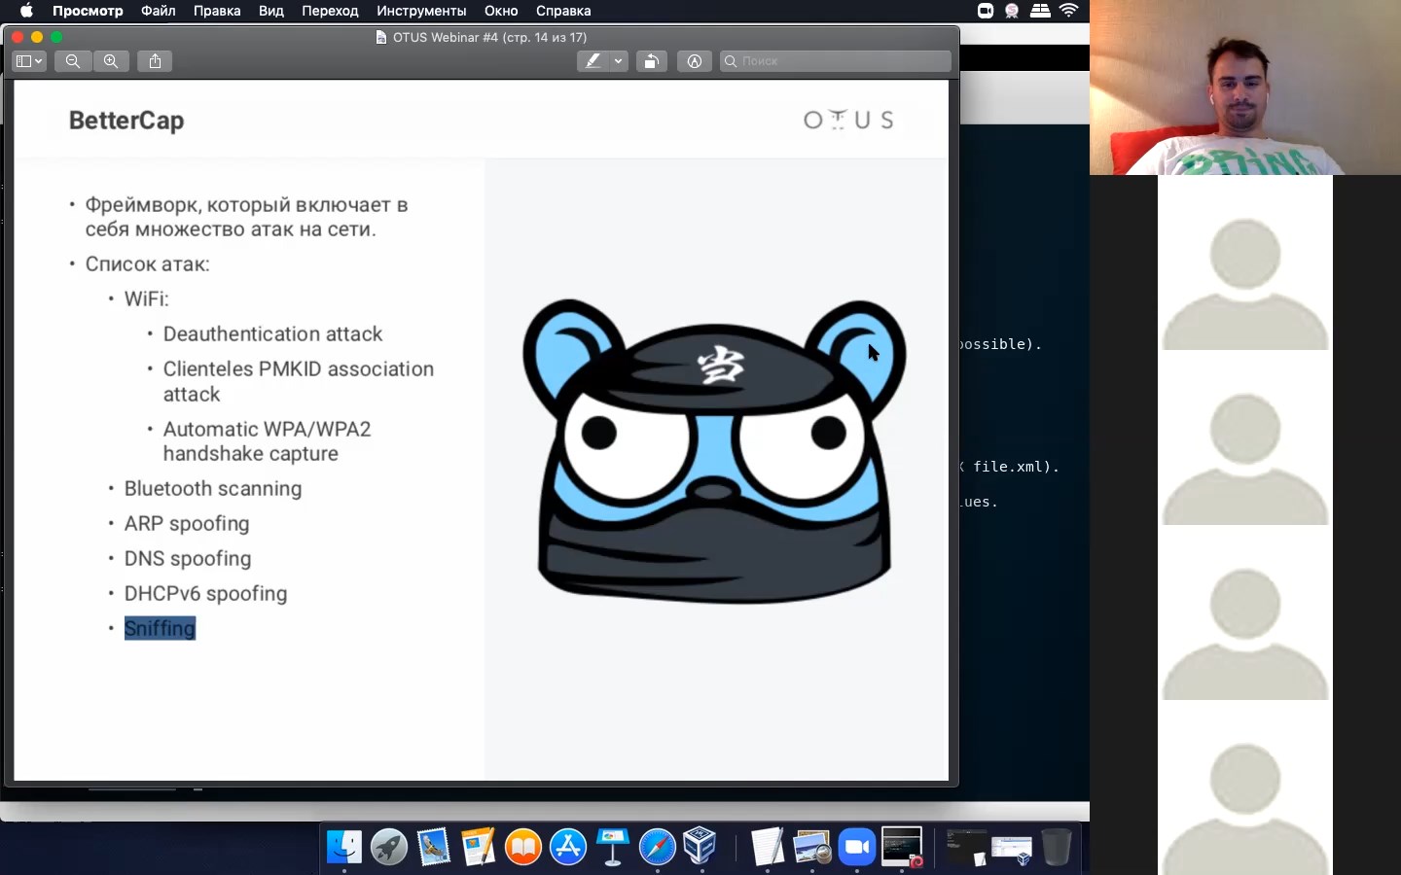Click the WiFi: bullet on slide

click(146, 299)
